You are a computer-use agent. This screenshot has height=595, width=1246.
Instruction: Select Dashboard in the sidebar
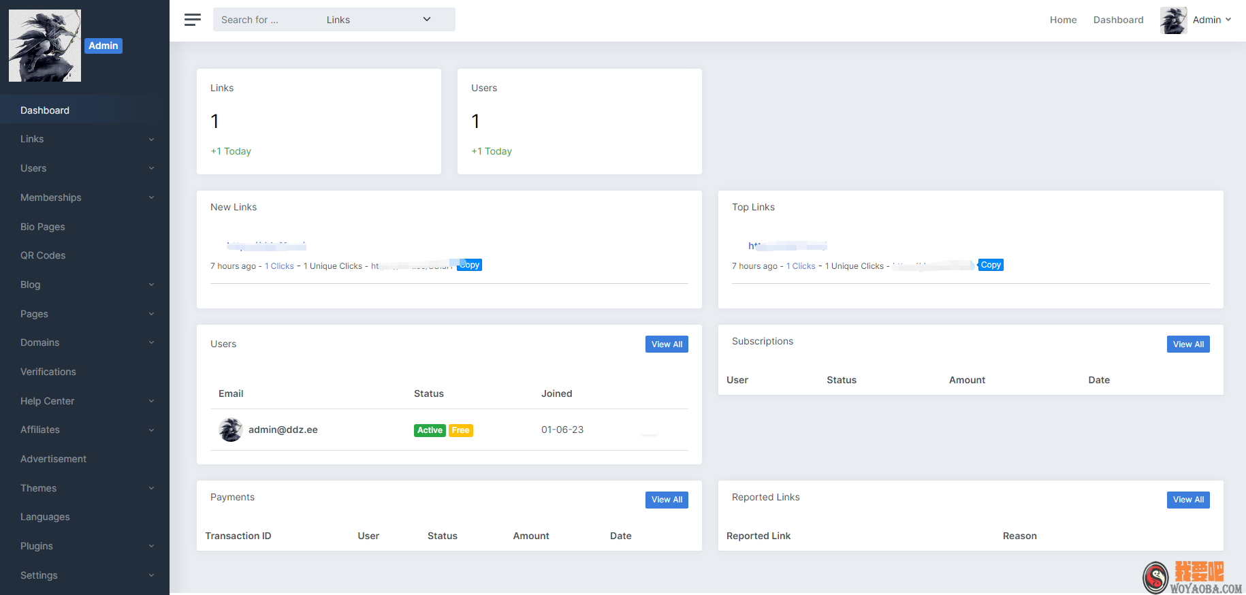coord(84,110)
